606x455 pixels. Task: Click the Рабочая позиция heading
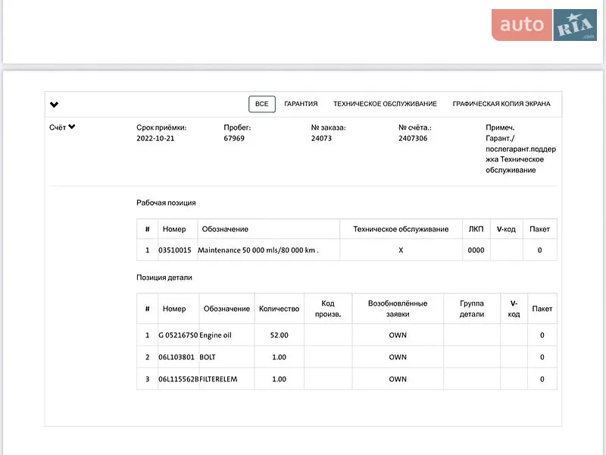166,202
